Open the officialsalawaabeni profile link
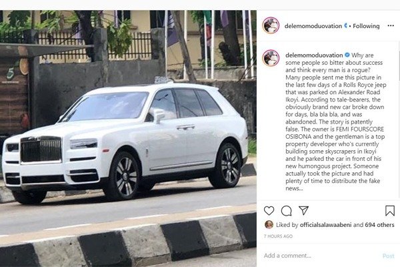 coord(325,225)
